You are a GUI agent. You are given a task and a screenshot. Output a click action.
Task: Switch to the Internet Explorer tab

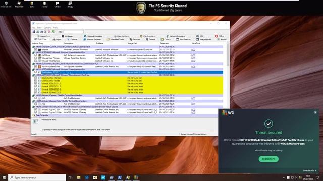click(92, 39)
